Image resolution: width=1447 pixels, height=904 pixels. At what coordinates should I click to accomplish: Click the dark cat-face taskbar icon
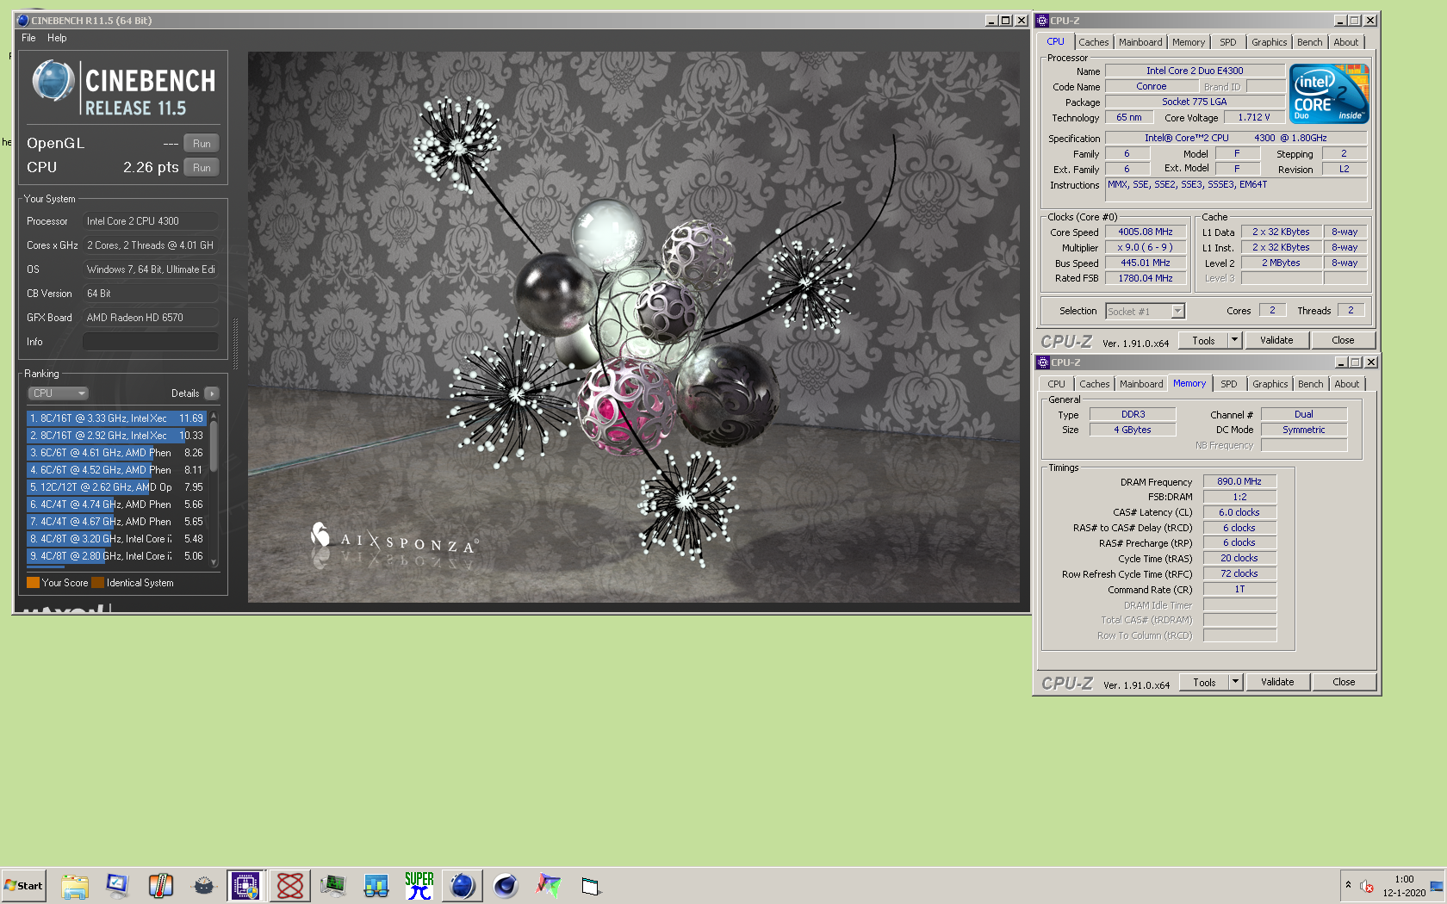(203, 885)
